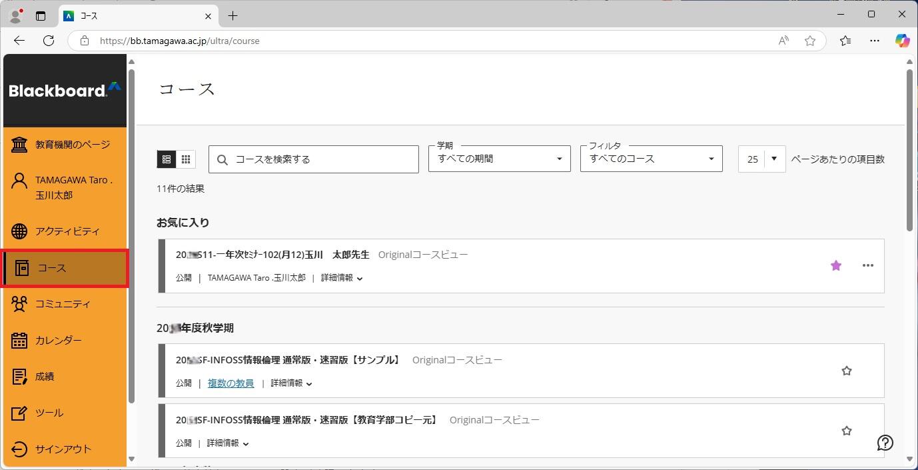Switch to grid view of courses

(186, 159)
